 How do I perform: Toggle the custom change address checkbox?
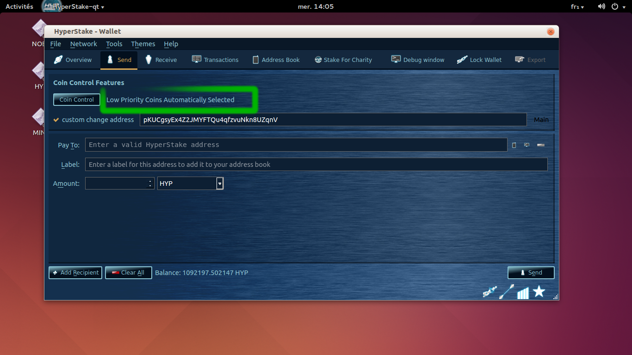(56, 120)
